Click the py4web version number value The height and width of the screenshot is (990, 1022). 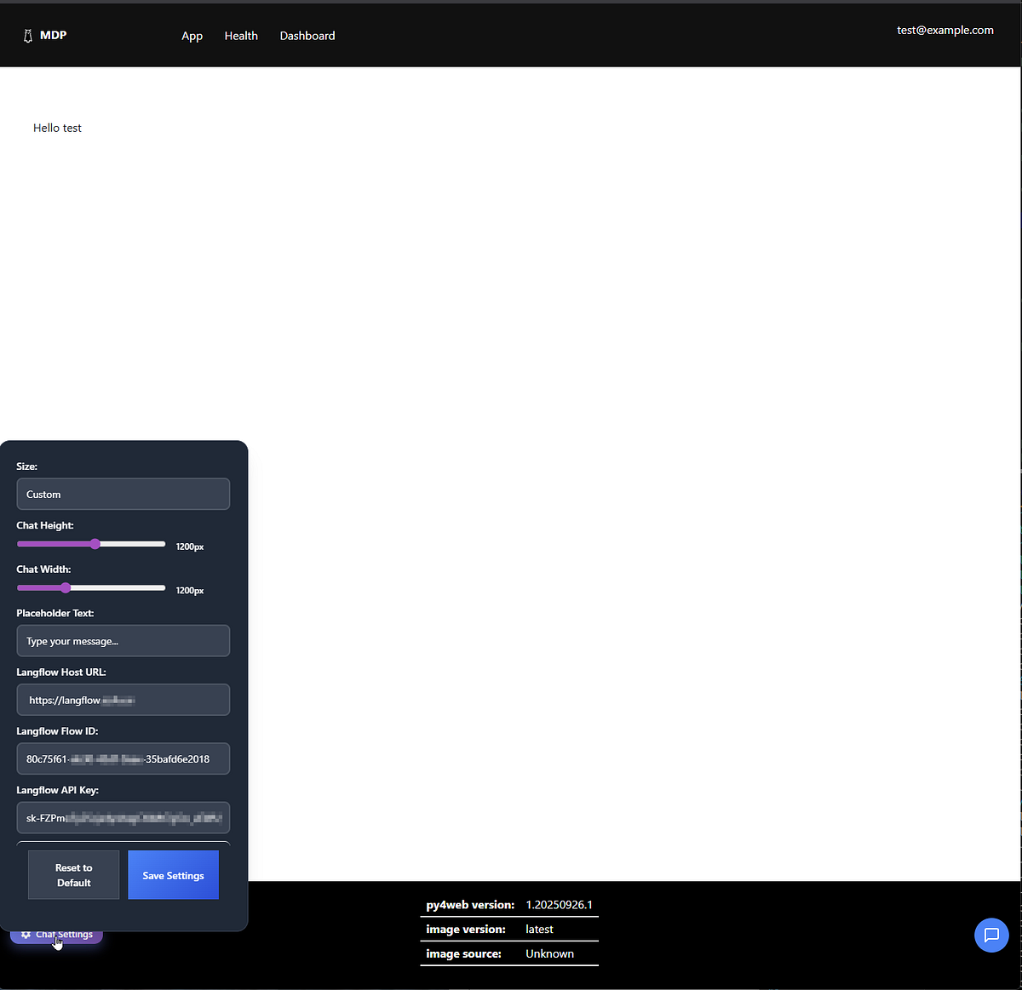[x=559, y=905]
